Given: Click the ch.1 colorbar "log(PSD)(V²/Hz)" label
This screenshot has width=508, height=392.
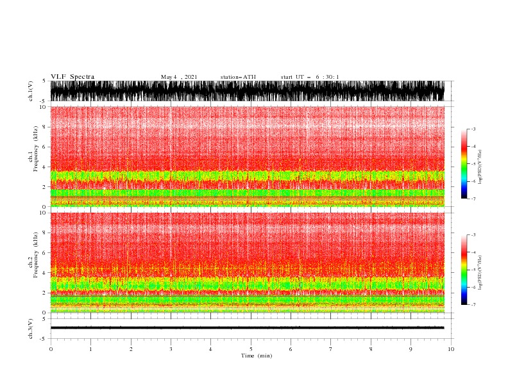Looking at the screenshot, I should point(480,167).
